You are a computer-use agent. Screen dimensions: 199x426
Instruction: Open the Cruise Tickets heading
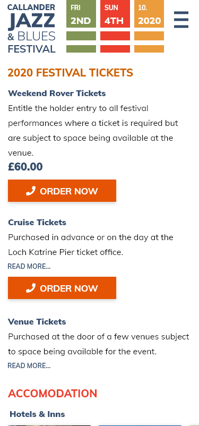coord(37,222)
